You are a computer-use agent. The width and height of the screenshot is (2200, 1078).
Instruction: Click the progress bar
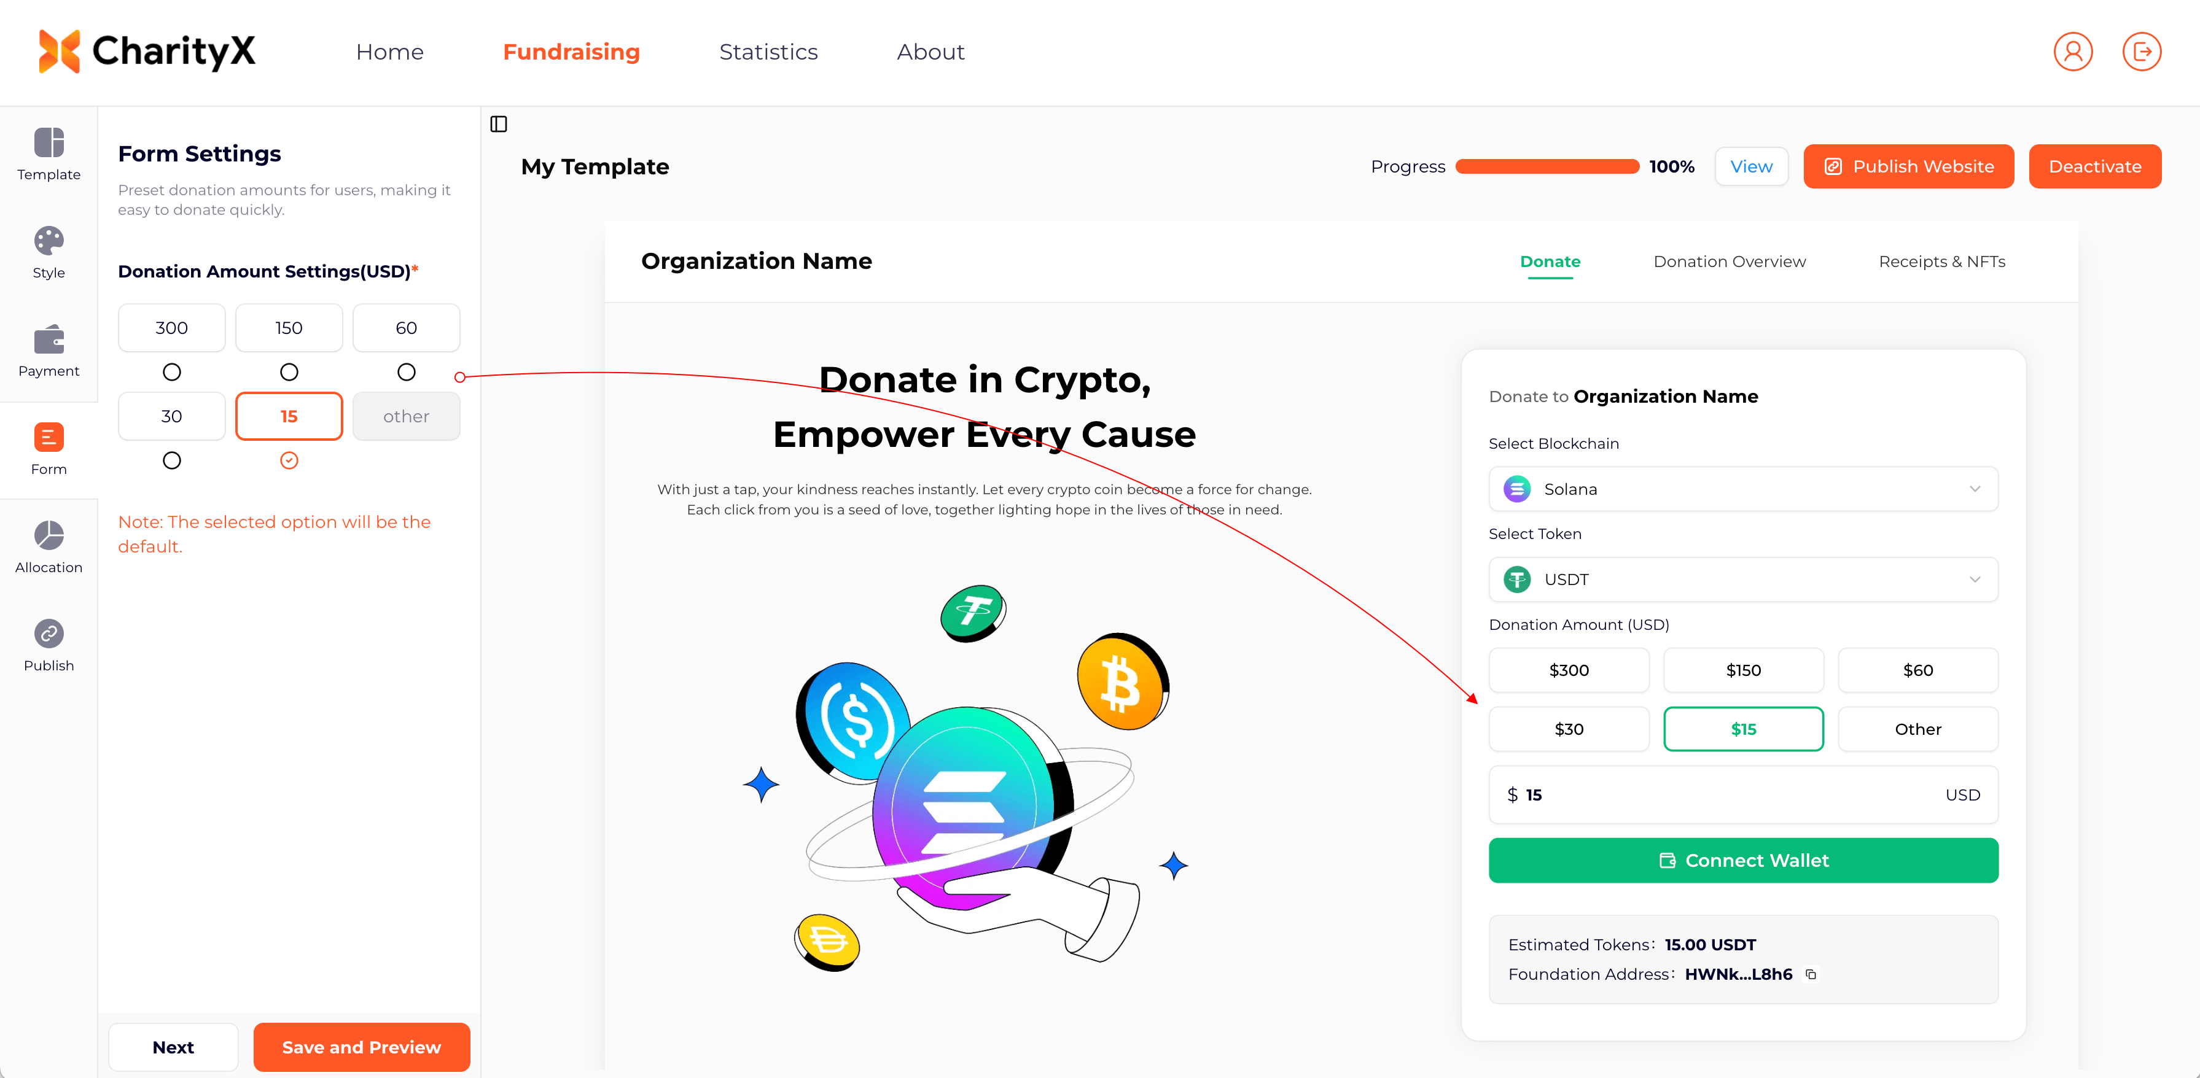click(1547, 166)
